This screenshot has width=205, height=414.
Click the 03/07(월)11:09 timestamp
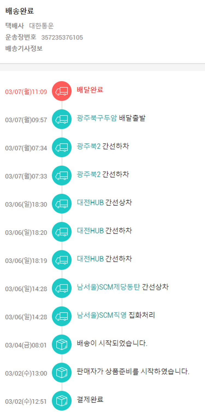click(26, 92)
